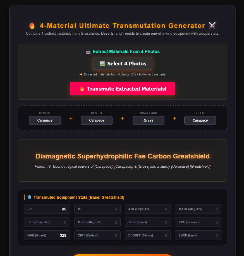Click the picture icon in Select 4 Photos
The width and height of the screenshot is (244, 256).
102,63
